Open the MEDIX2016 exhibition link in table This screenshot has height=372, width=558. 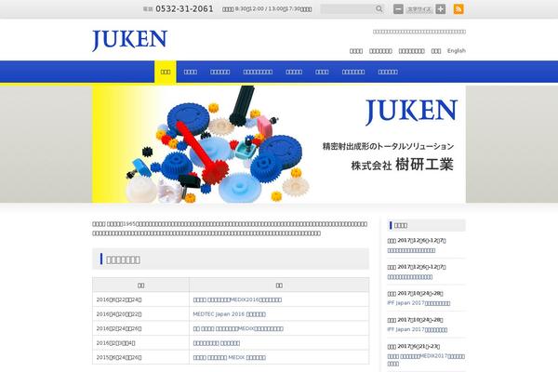pos(237,299)
